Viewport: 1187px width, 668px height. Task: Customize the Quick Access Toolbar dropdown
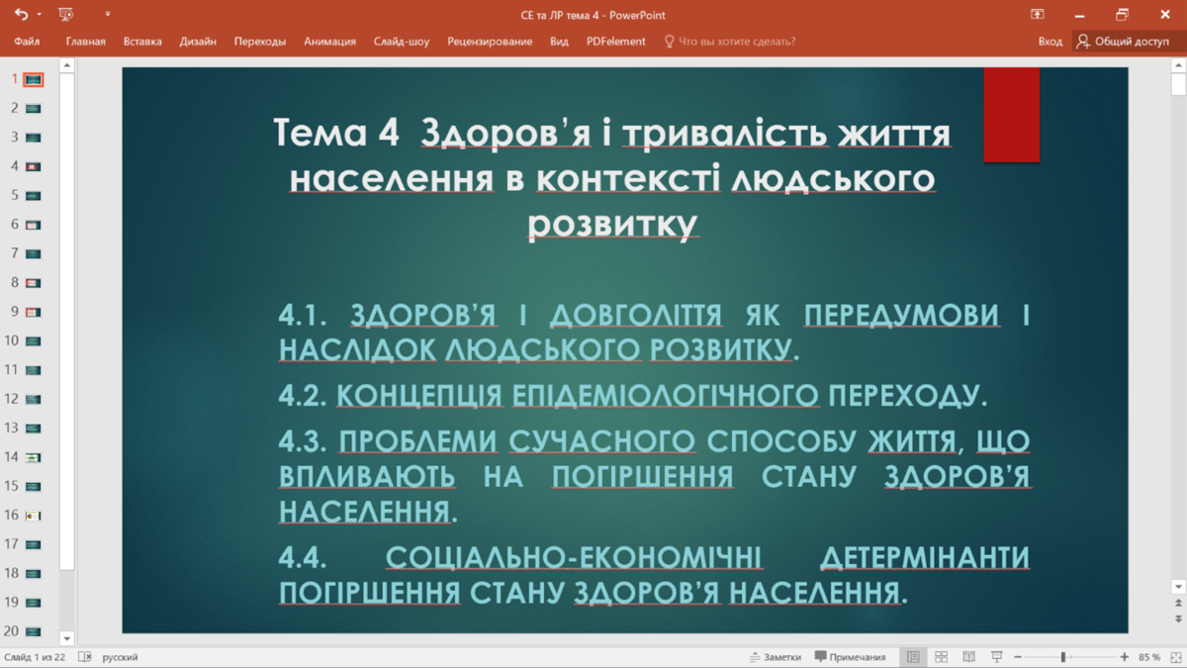pos(107,15)
